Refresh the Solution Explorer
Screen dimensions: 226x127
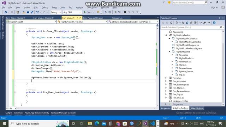[187, 23]
